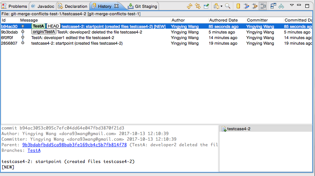Click the Id column header
This screenshot has width=315, height=176.
click(10, 20)
